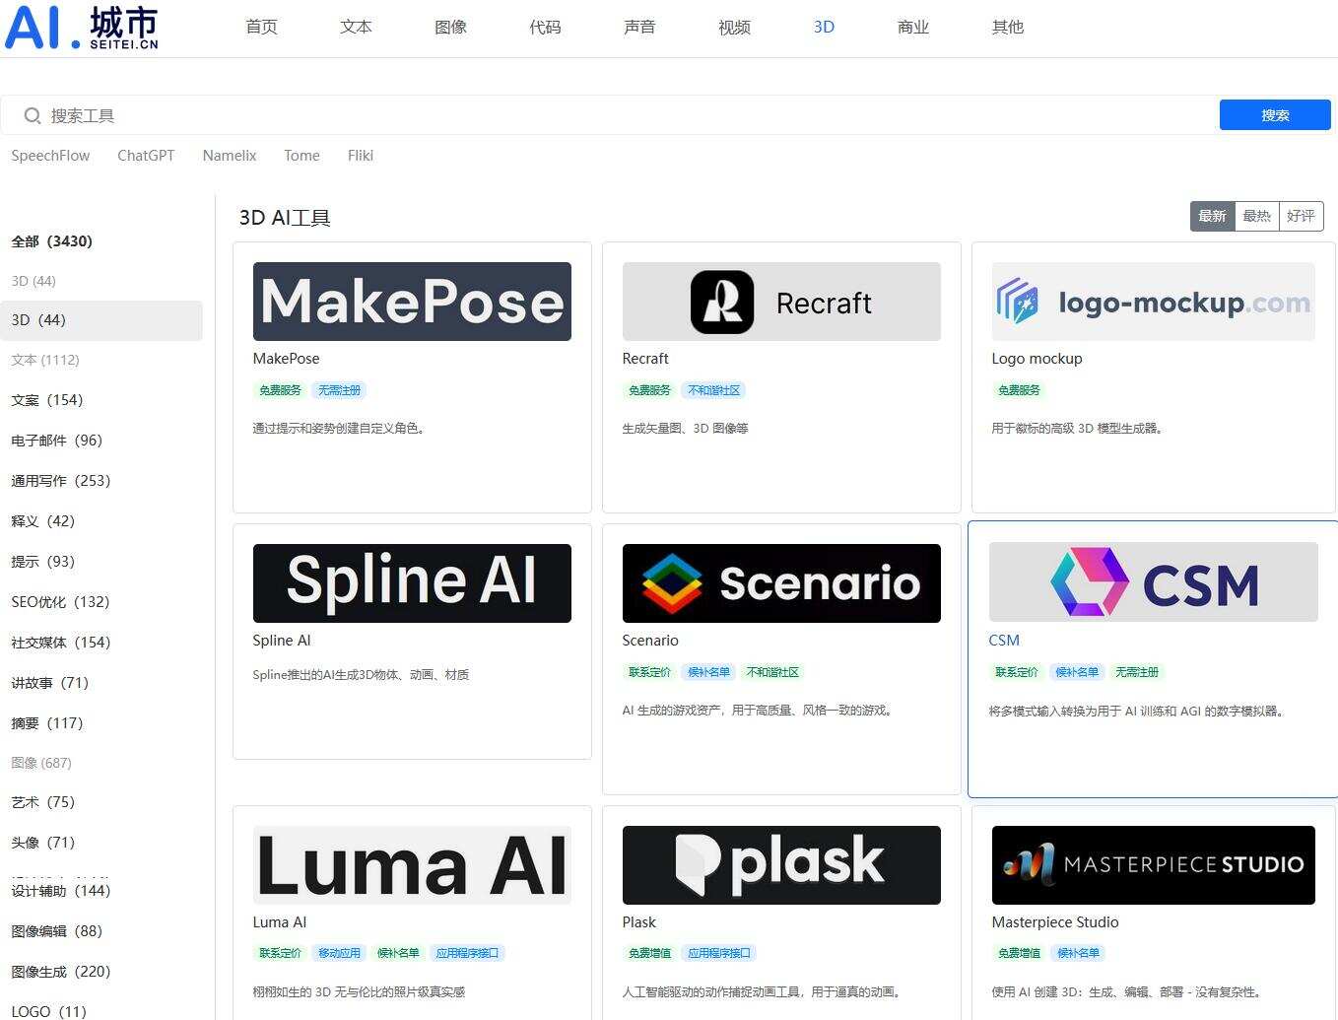Select 电子邮件 (96) sidebar category

click(56, 441)
